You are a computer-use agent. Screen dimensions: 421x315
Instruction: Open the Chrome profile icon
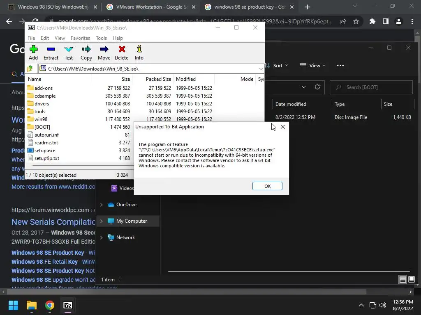(399, 21)
